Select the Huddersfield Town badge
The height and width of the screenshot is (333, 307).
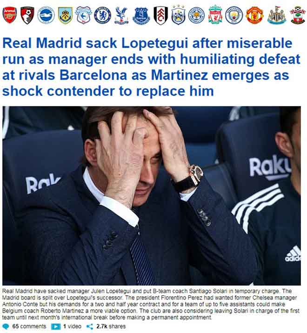click(178, 15)
